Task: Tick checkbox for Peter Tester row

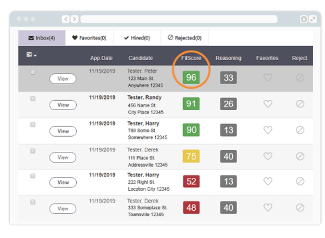Action: pos(33,72)
